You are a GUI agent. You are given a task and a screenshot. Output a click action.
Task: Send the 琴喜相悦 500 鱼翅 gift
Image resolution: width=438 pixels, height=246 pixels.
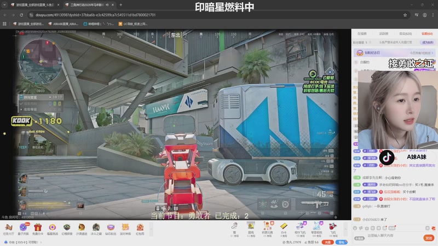click(x=316, y=229)
